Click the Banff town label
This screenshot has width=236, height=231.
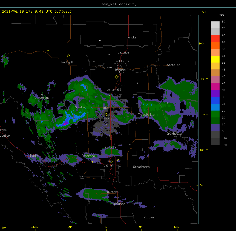click(34, 156)
